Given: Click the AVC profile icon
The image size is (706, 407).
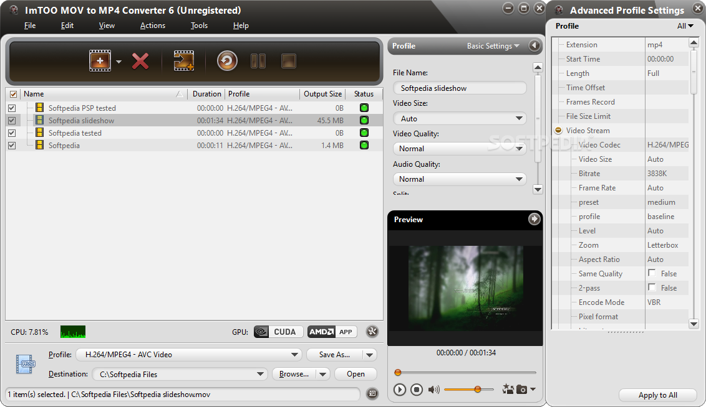Looking at the screenshot, I should pos(25,364).
